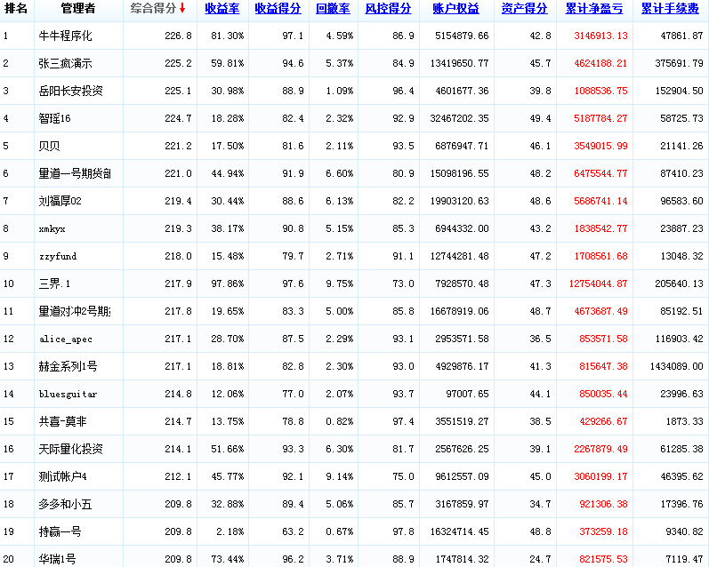Sort the list by 累计手续费

pos(671,9)
